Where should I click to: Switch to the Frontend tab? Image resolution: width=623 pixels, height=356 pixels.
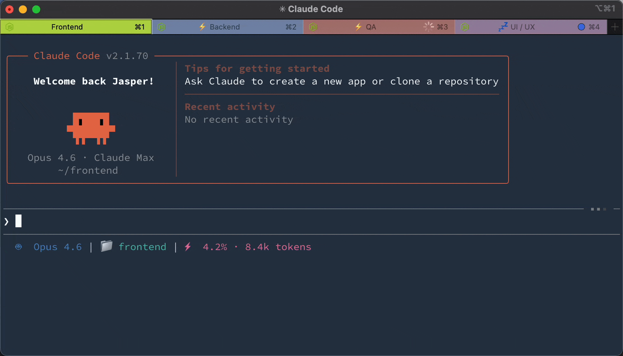pos(76,27)
